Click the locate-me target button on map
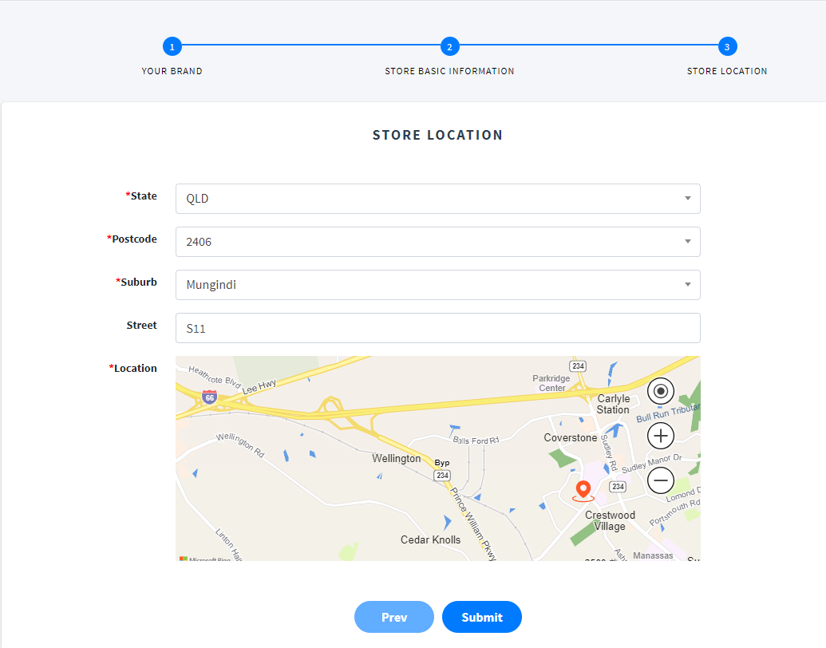The image size is (826, 648). [661, 392]
